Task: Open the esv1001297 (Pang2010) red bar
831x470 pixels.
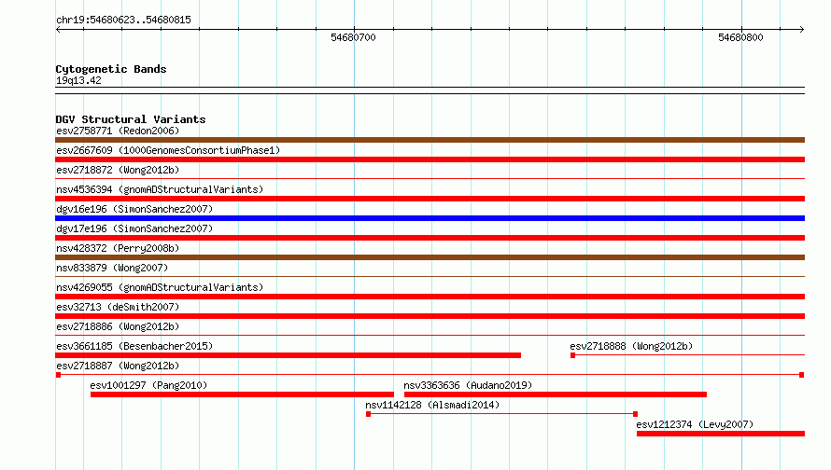Action: [242, 394]
